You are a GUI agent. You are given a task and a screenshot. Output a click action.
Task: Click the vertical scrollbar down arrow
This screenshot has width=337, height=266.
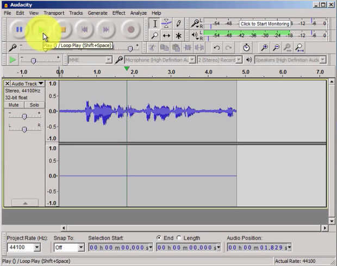point(332,221)
